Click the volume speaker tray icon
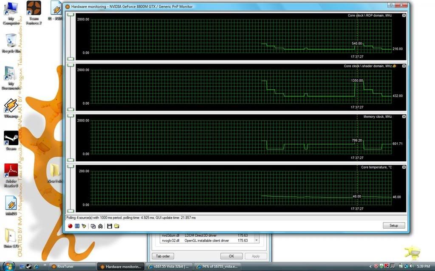435x271 pixels. point(411,266)
